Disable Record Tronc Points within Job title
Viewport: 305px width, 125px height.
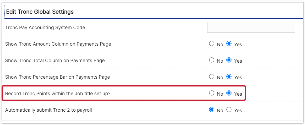[x=212, y=93]
